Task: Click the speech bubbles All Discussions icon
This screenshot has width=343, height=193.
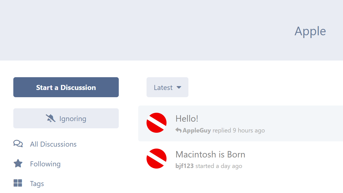Action: point(18,144)
